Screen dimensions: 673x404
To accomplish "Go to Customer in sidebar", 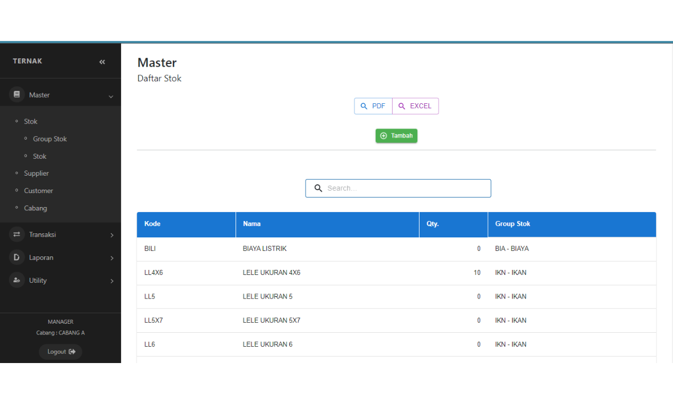I will 38,191.
